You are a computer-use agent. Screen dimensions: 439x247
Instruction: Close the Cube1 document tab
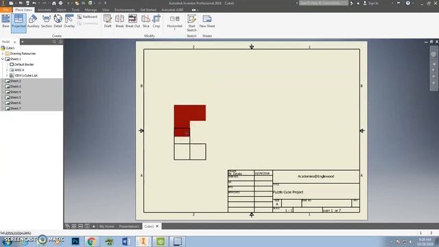pyautogui.click(x=157, y=226)
